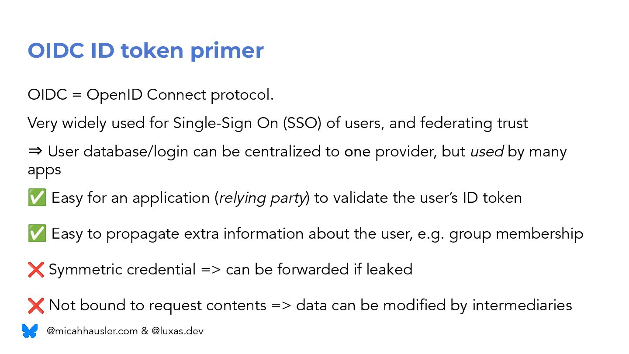Click the word "apps" on the wrapped line
The width and height of the screenshot is (629, 354).
44,170
